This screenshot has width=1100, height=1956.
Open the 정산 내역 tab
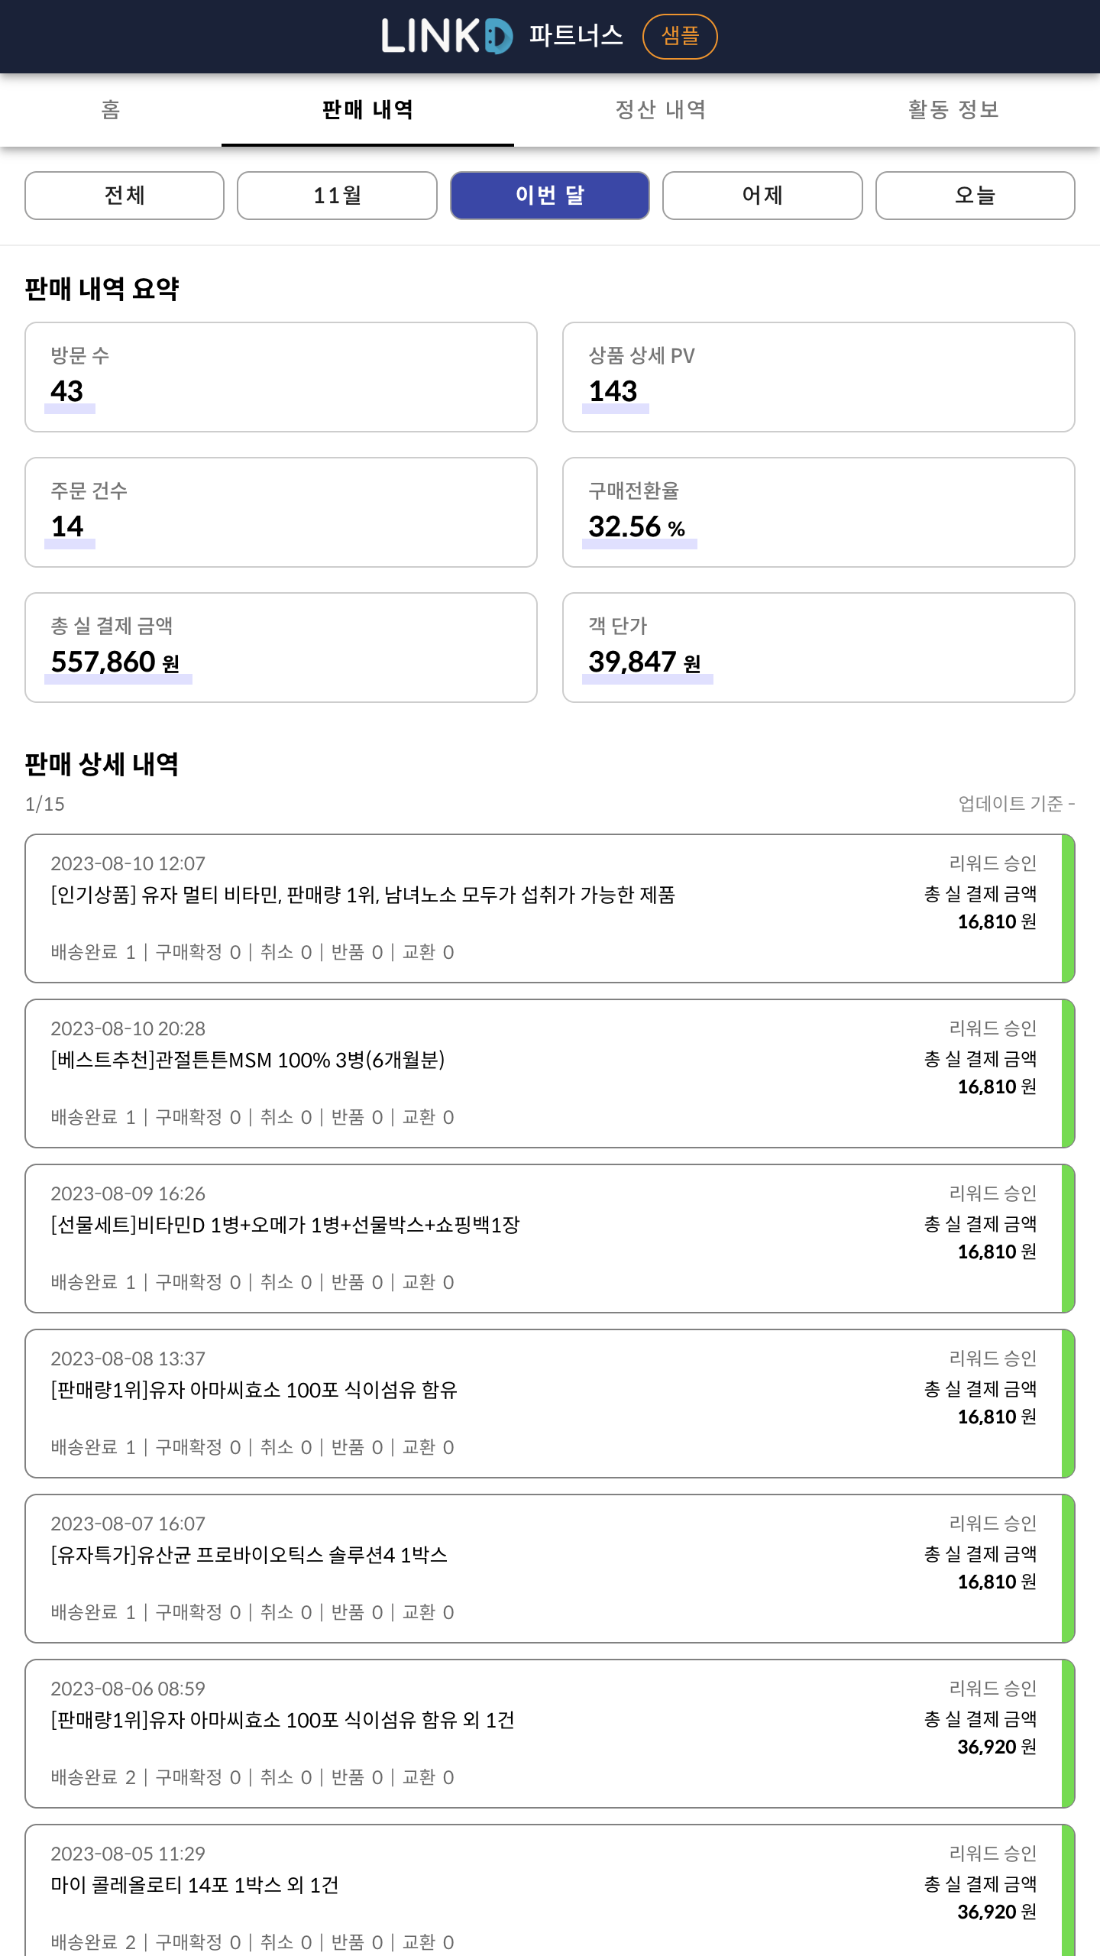tap(661, 109)
